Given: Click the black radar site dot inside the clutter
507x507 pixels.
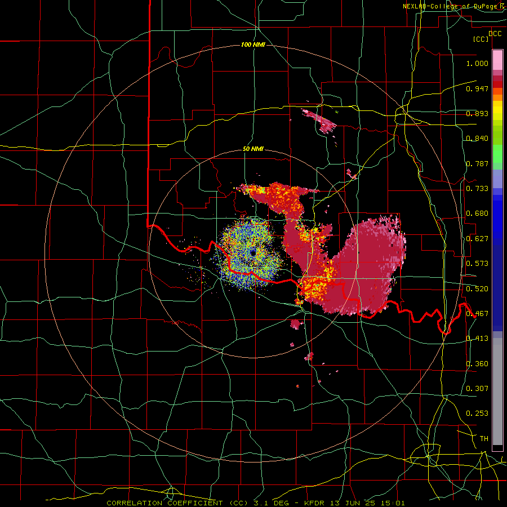Looking at the screenshot, I should click(x=253, y=253).
